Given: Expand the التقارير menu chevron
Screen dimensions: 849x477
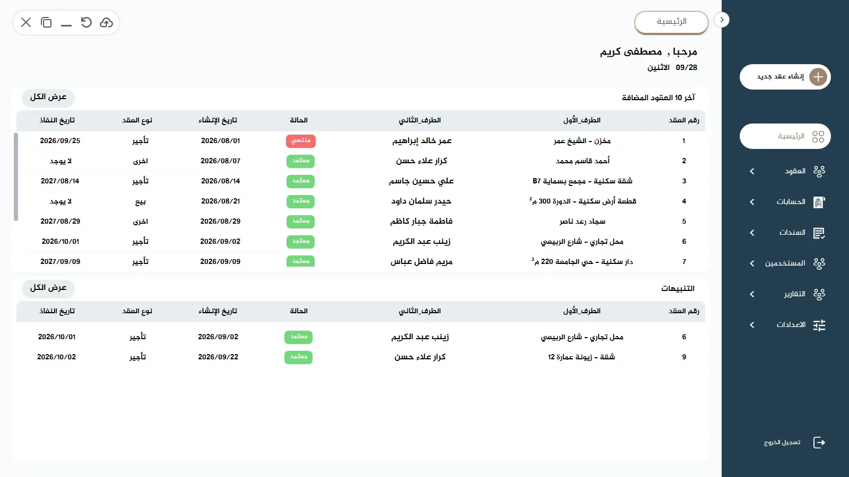Looking at the screenshot, I should tap(752, 294).
